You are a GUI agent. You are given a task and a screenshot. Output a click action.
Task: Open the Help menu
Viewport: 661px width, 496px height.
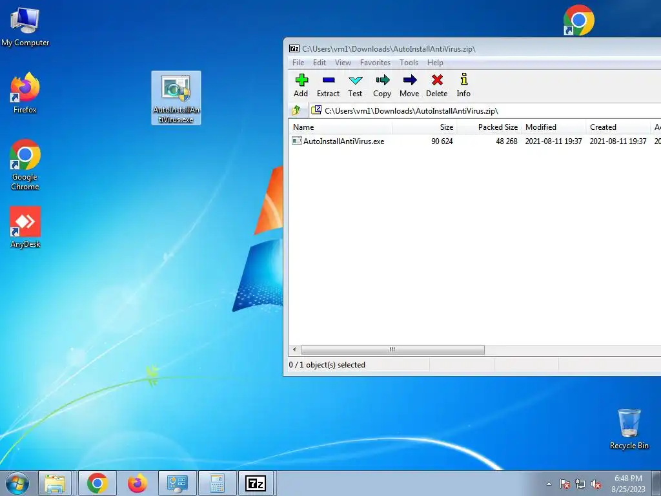click(435, 63)
